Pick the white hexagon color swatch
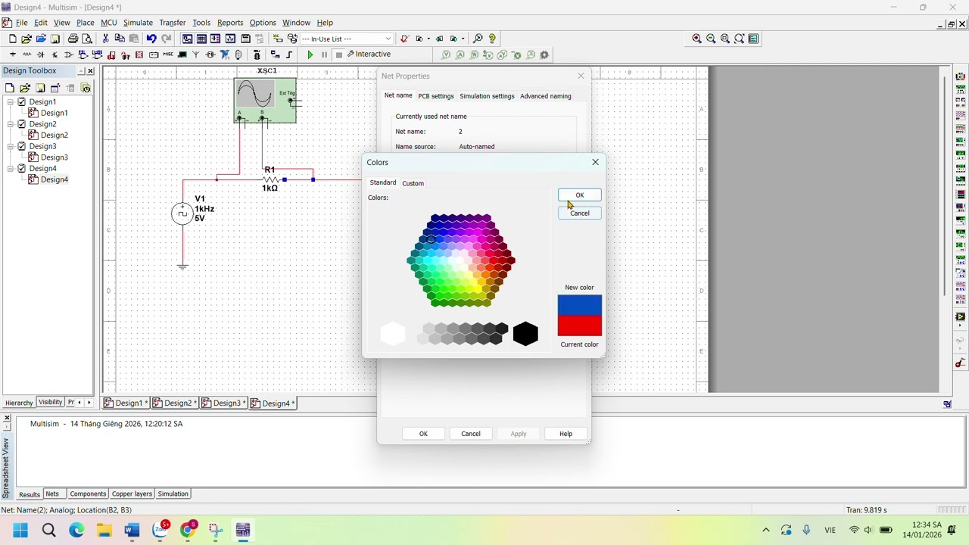969x545 pixels. click(393, 334)
